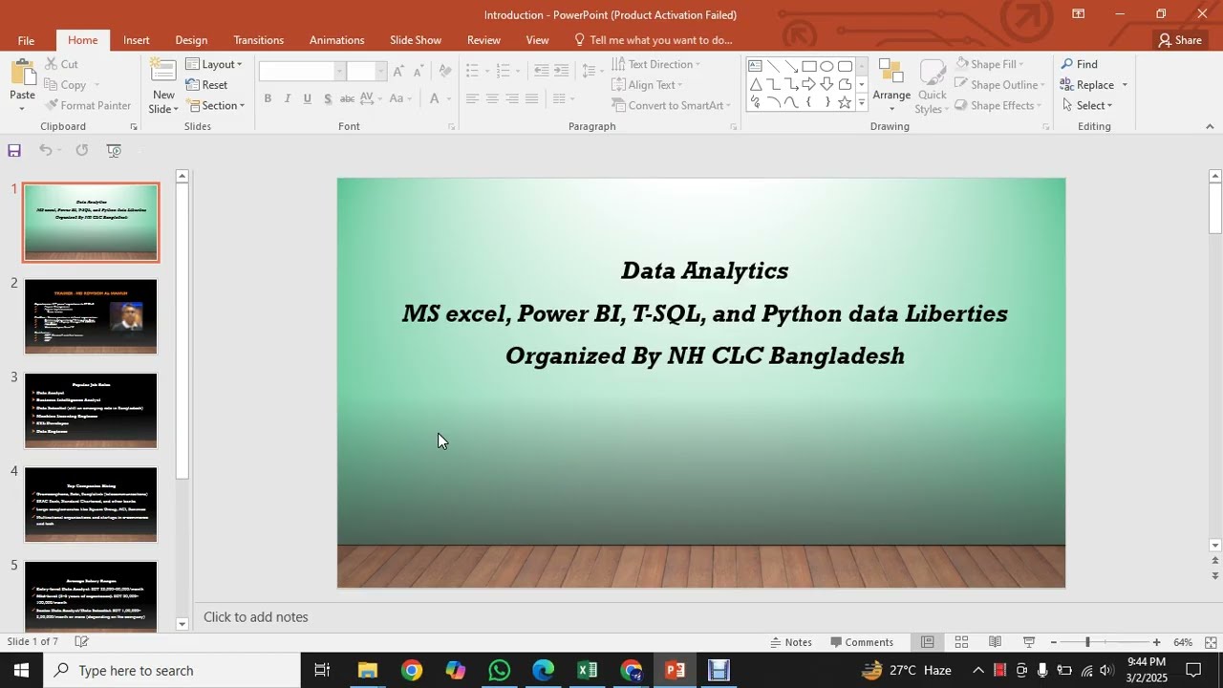Image resolution: width=1223 pixels, height=688 pixels.
Task: Open the Shape Fill dropdown
Action: (x=990, y=64)
